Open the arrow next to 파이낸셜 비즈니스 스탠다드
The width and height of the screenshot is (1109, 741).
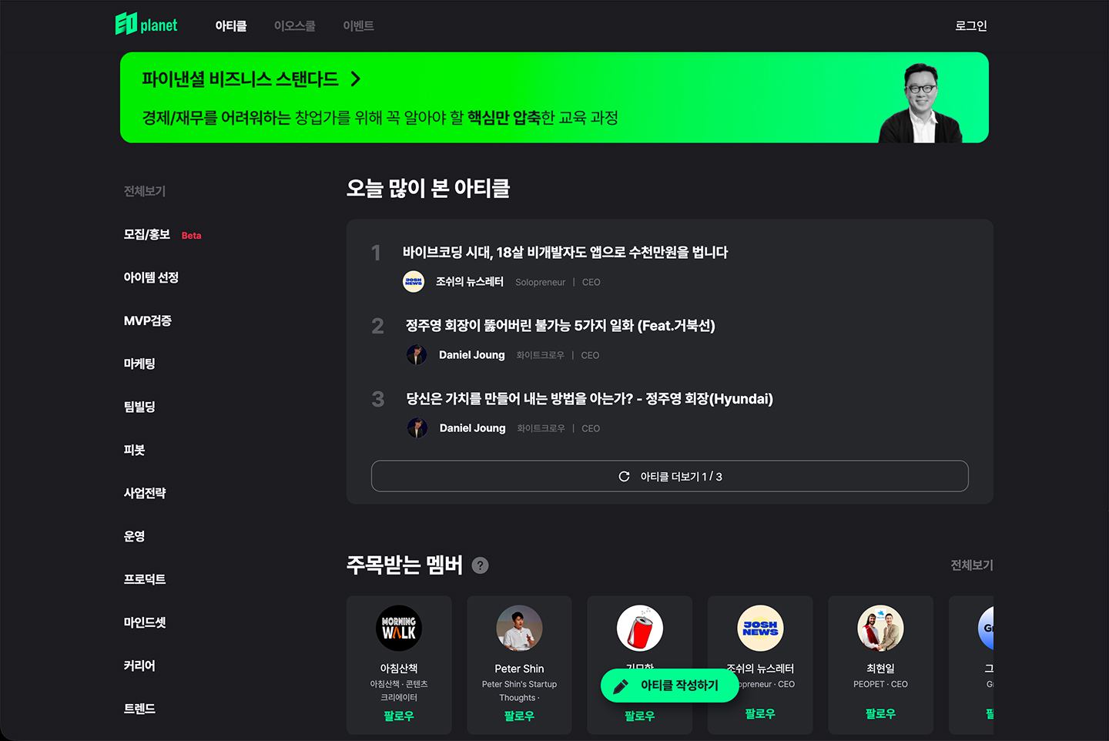click(355, 79)
